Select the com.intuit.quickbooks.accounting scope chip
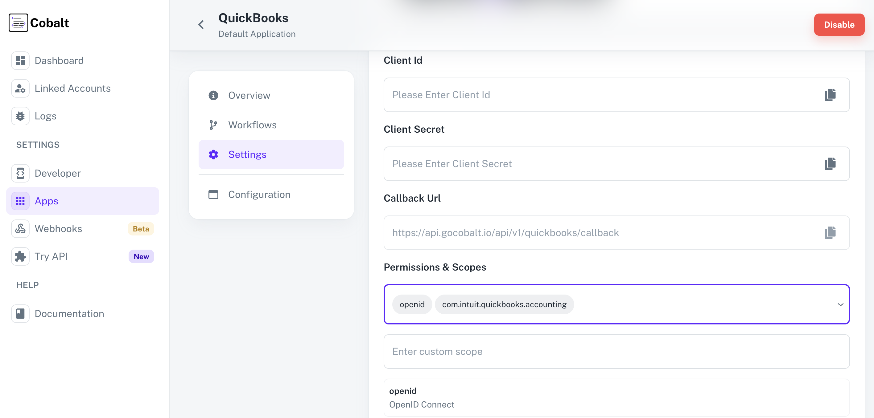The height and width of the screenshot is (418, 874). [504, 304]
